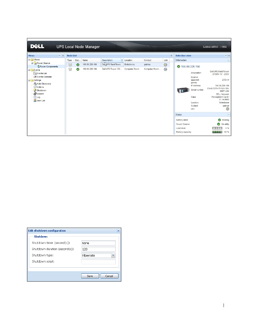Viewport: 271px width, 325px height.
Task: Click Load level gauge bar
Action: (x=217, y=128)
